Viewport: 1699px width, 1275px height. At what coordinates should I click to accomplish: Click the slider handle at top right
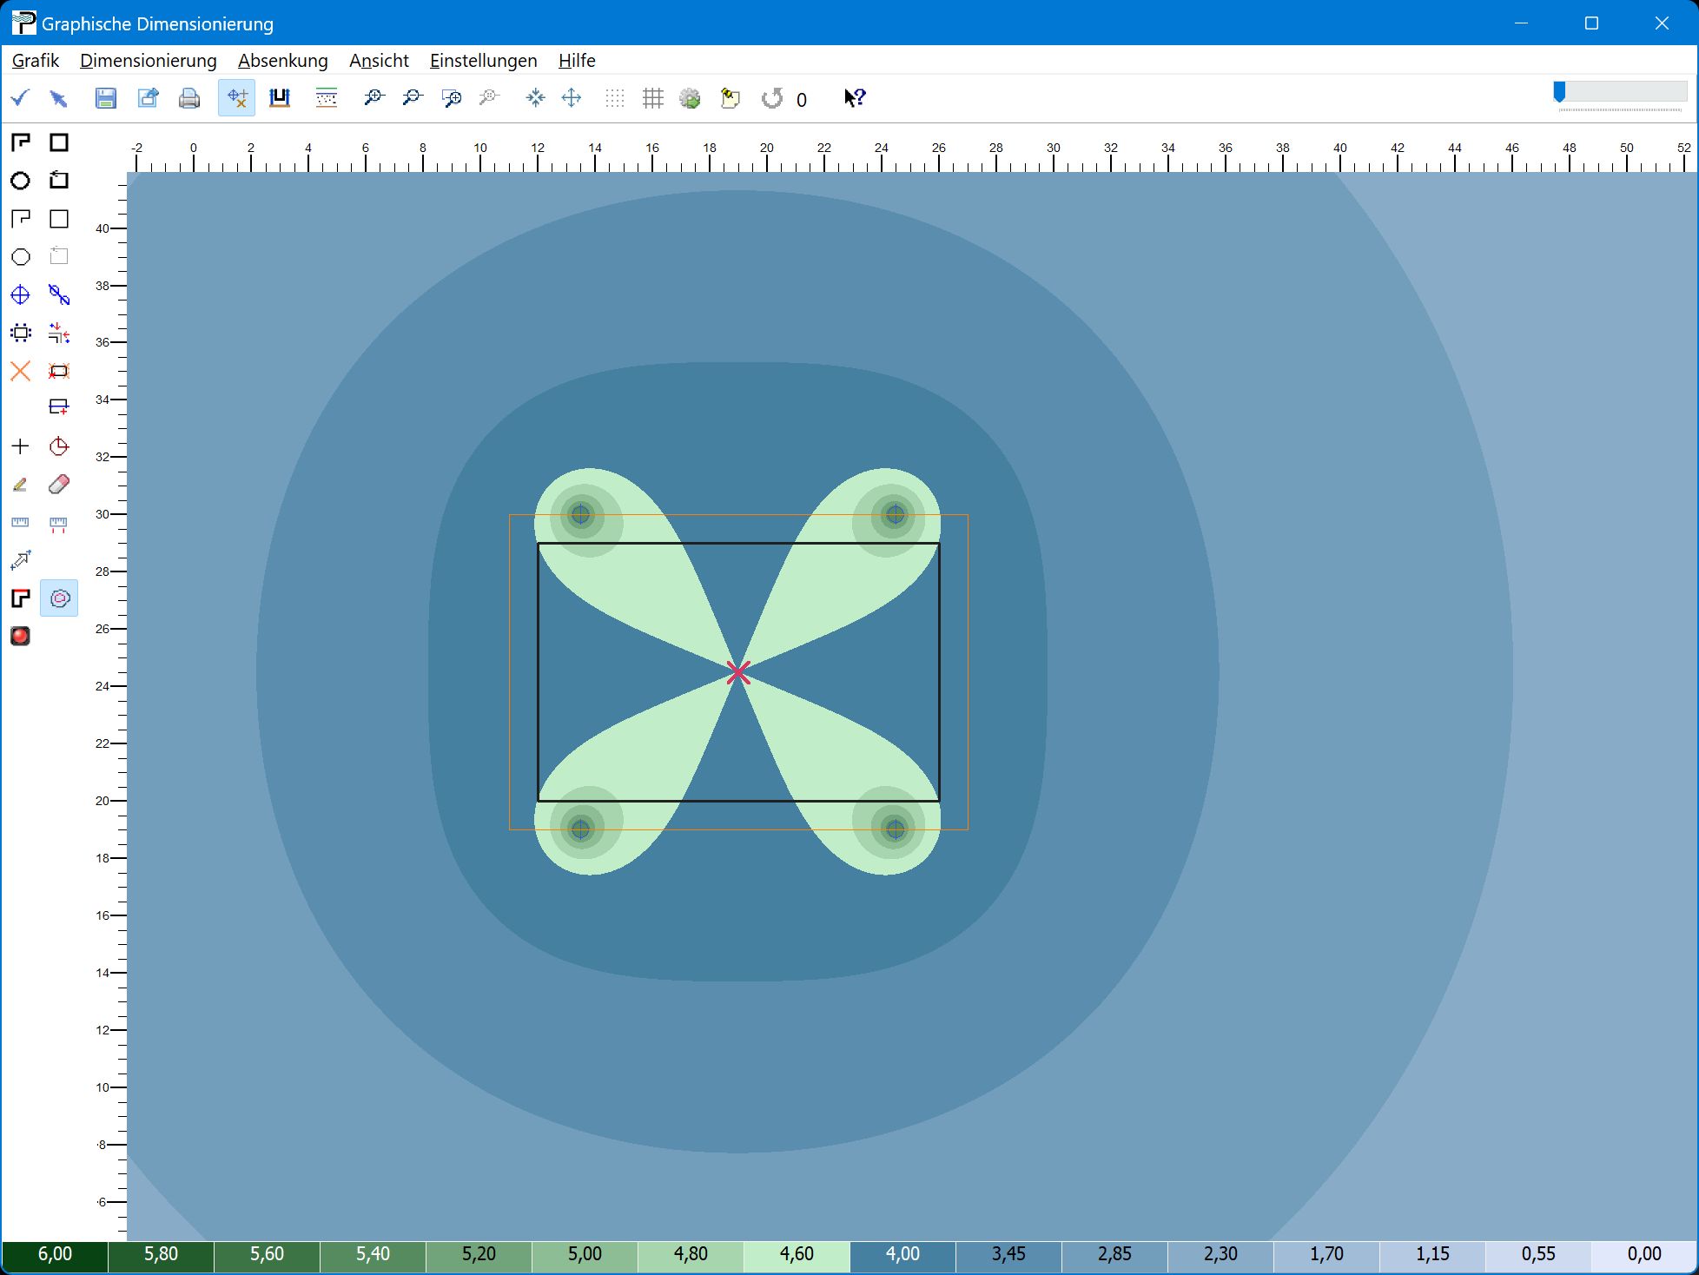click(1559, 91)
